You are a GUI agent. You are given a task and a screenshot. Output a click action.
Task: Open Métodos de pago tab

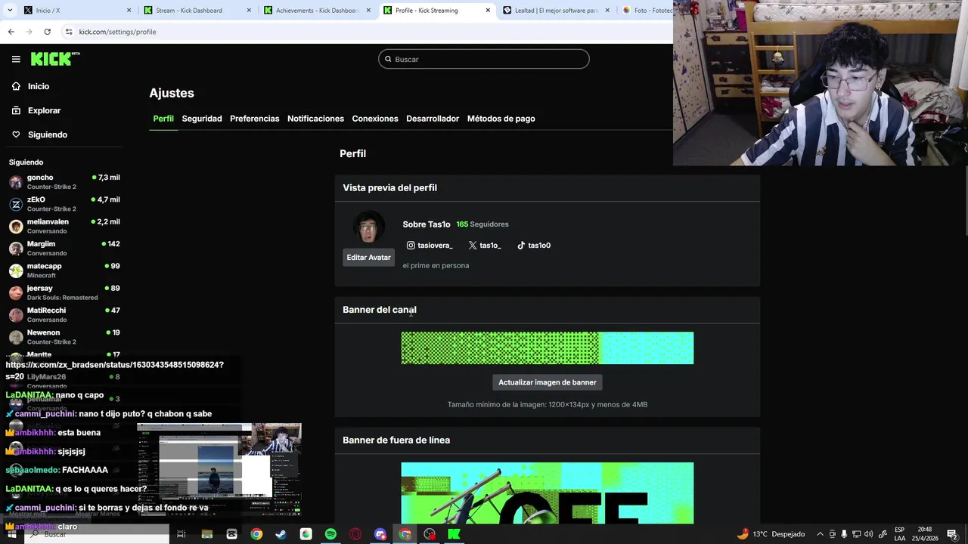tap(501, 119)
